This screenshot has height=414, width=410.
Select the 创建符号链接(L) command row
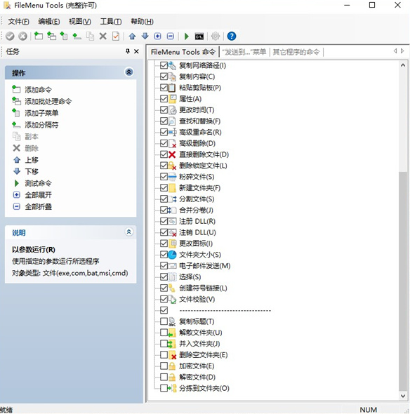(x=203, y=288)
